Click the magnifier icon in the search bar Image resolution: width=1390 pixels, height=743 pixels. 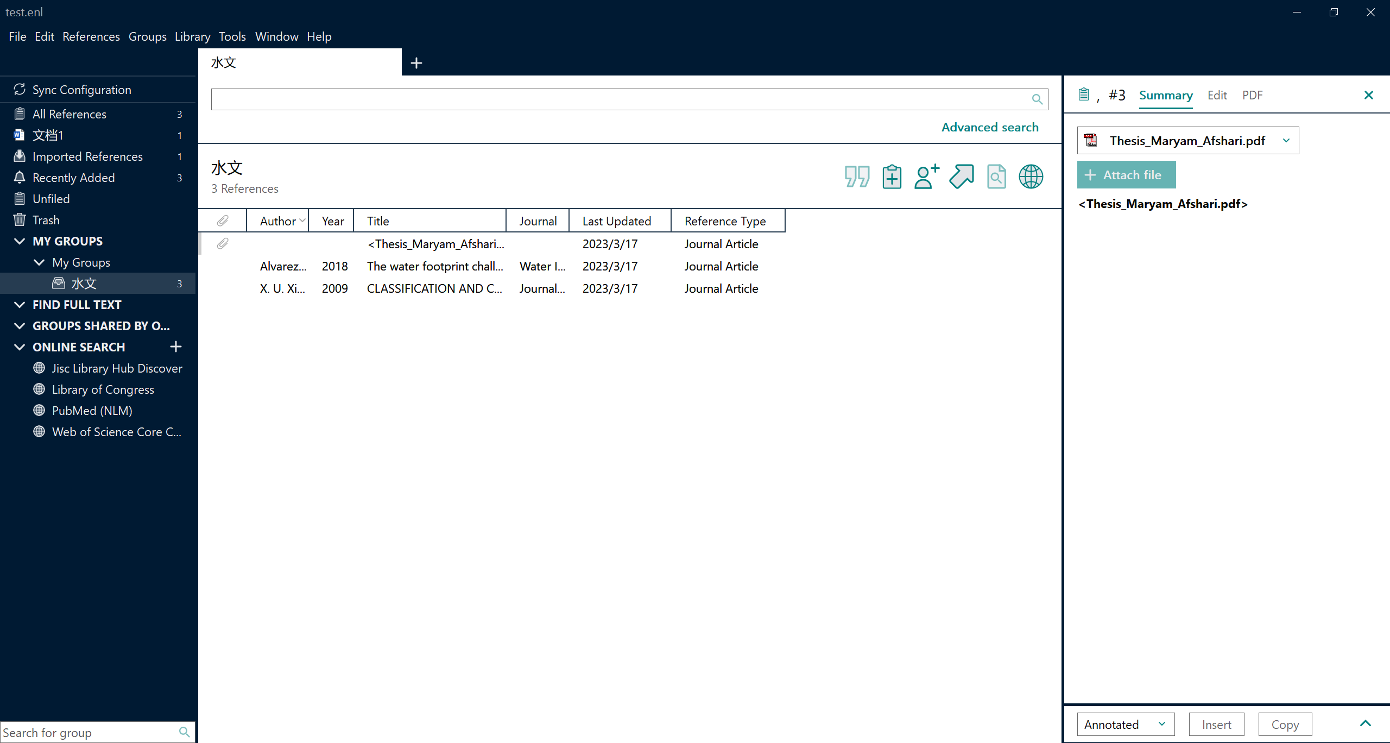1037,99
